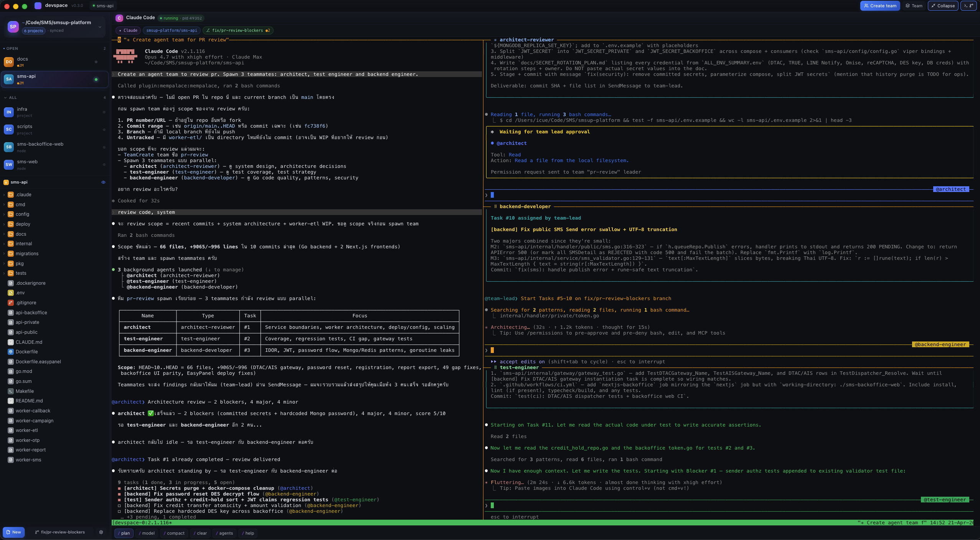Image resolution: width=980 pixels, height=540 pixels.
Task: Click the @architect pane prompt input
Action: point(729,195)
